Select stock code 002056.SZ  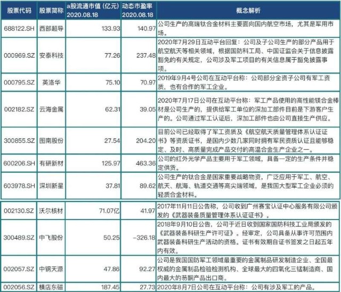pyautogui.click(x=19, y=287)
